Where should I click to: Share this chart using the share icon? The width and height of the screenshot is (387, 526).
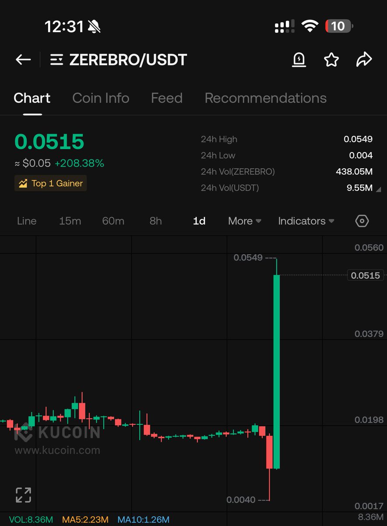click(364, 60)
